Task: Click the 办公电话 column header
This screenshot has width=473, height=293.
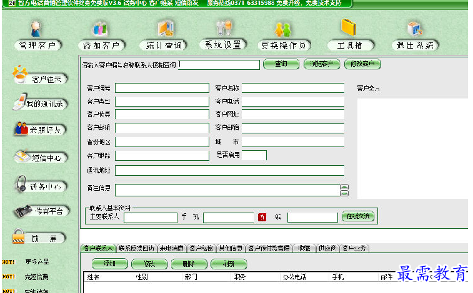Action: [x=305, y=277]
